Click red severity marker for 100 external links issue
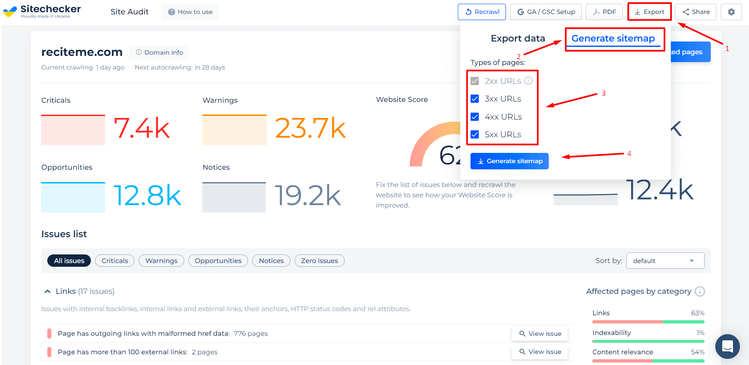The width and height of the screenshot is (749, 365). click(49, 352)
